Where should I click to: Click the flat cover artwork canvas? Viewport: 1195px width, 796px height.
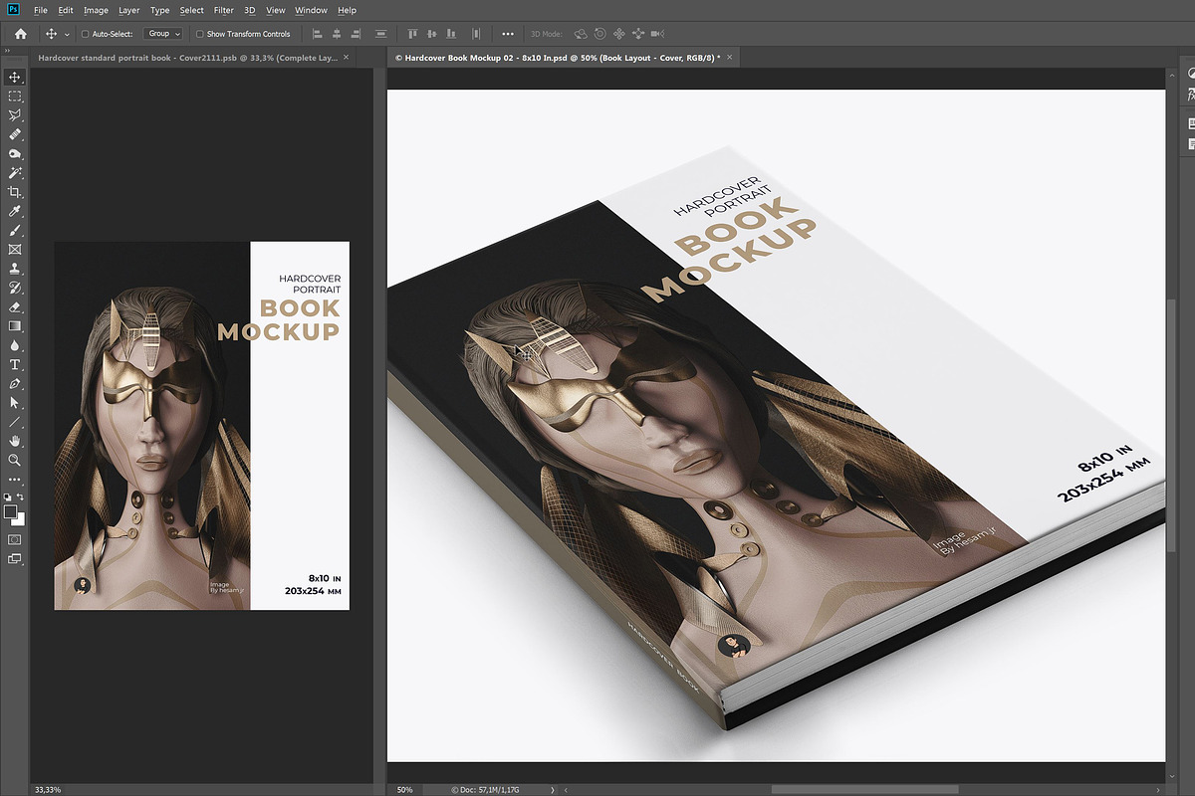click(x=201, y=425)
